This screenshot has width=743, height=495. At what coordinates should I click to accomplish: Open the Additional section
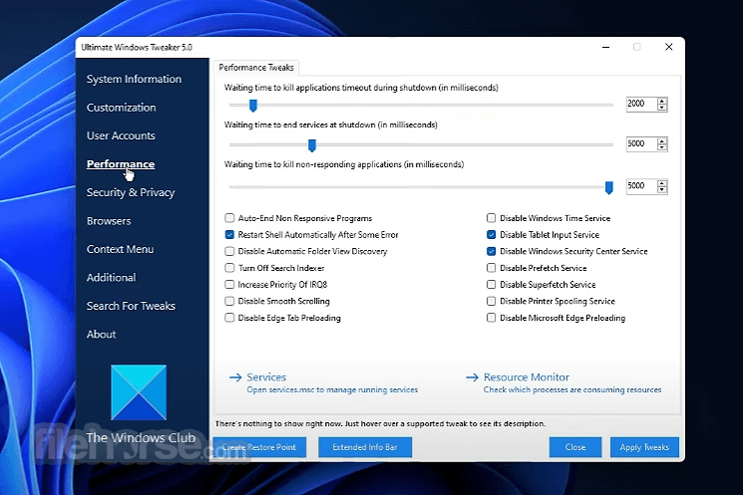[111, 278]
